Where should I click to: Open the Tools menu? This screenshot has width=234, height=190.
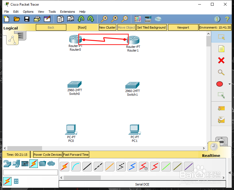point(52,12)
